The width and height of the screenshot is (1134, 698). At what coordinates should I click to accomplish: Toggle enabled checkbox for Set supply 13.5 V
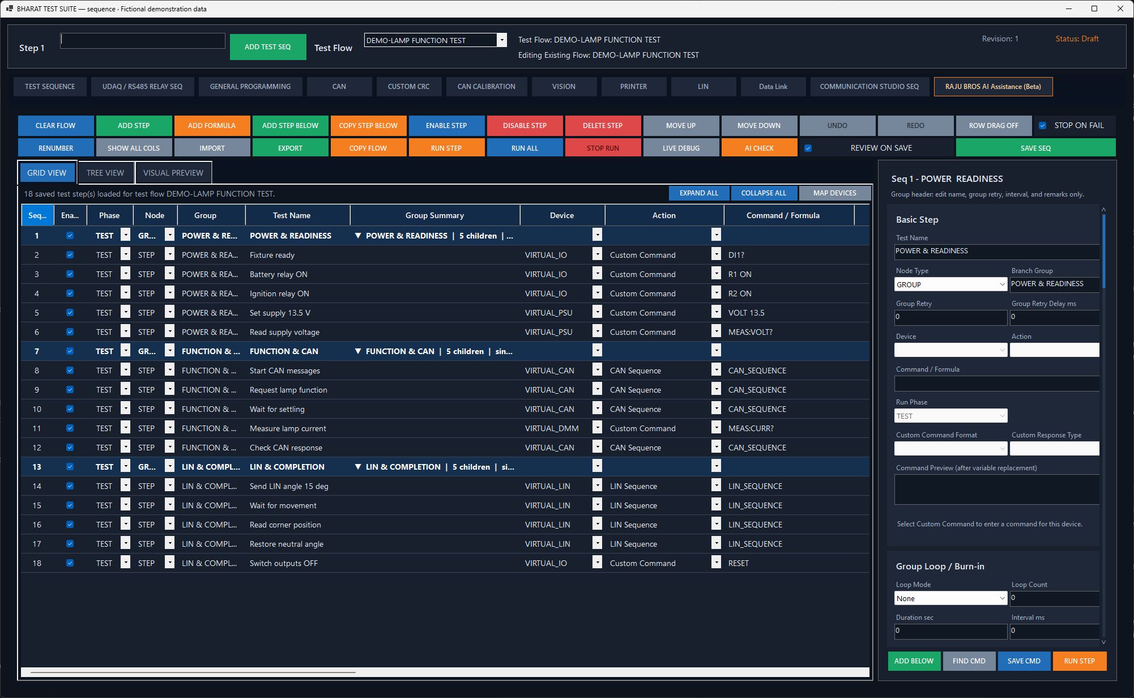(70, 313)
